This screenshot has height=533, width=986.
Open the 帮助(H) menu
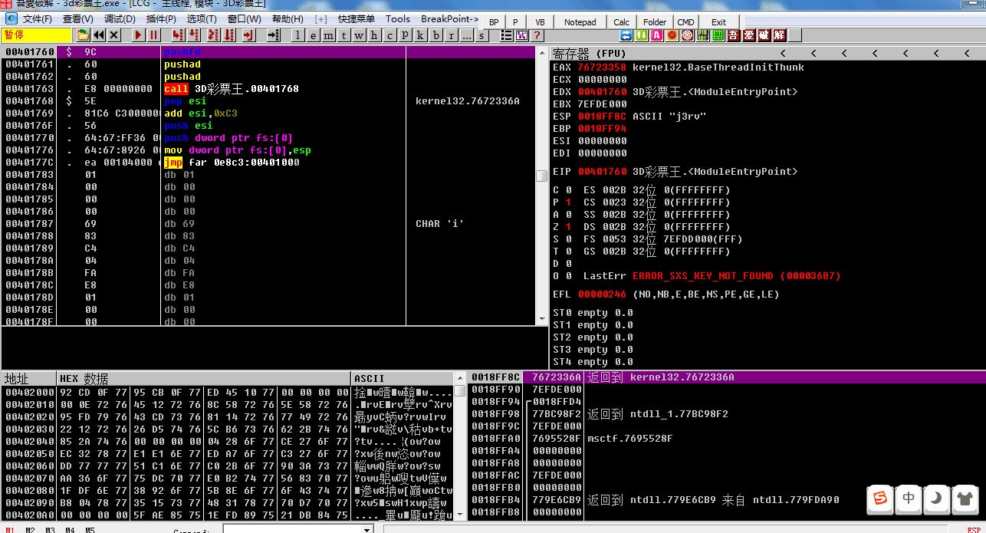coord(288,19)
